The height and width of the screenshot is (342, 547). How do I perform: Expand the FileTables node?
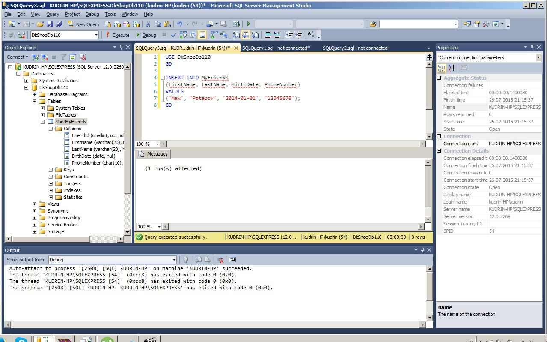[x=43, y=115]
